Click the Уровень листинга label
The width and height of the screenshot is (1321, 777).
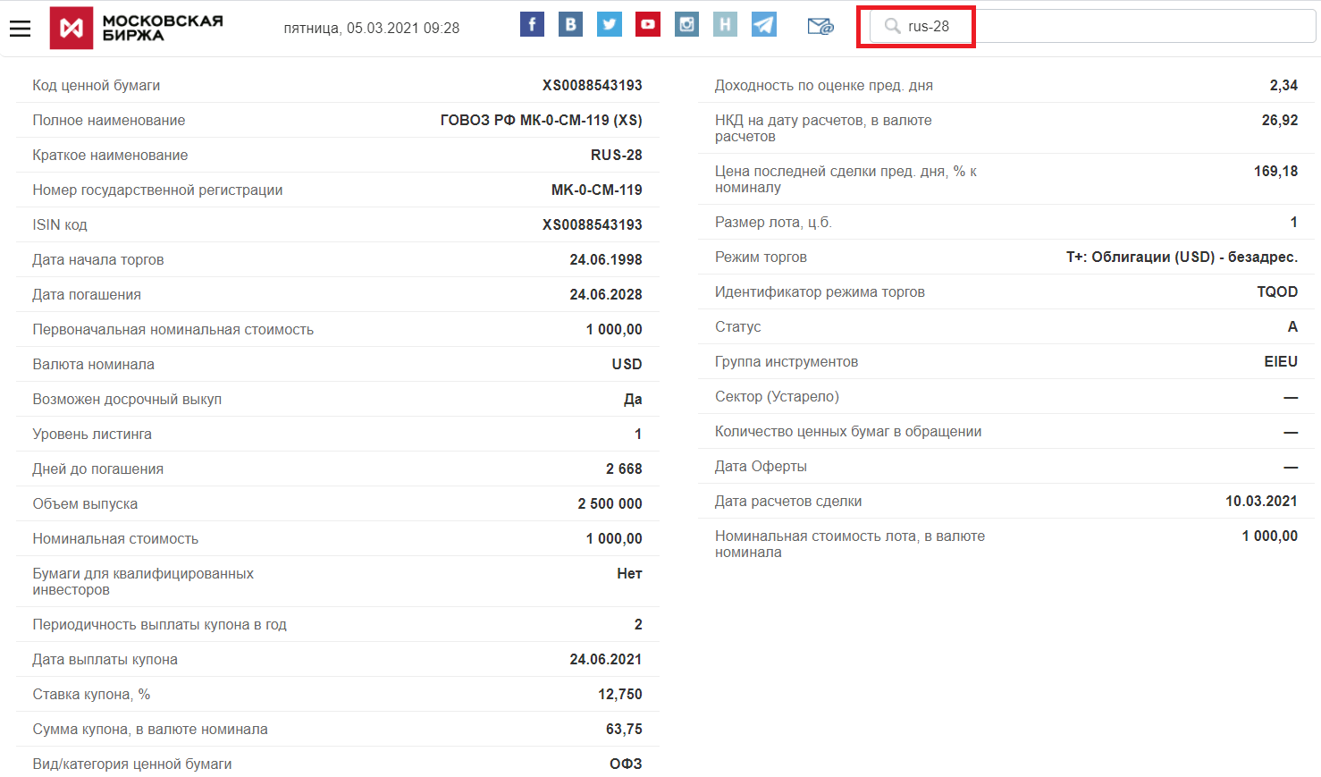(92, 434)
